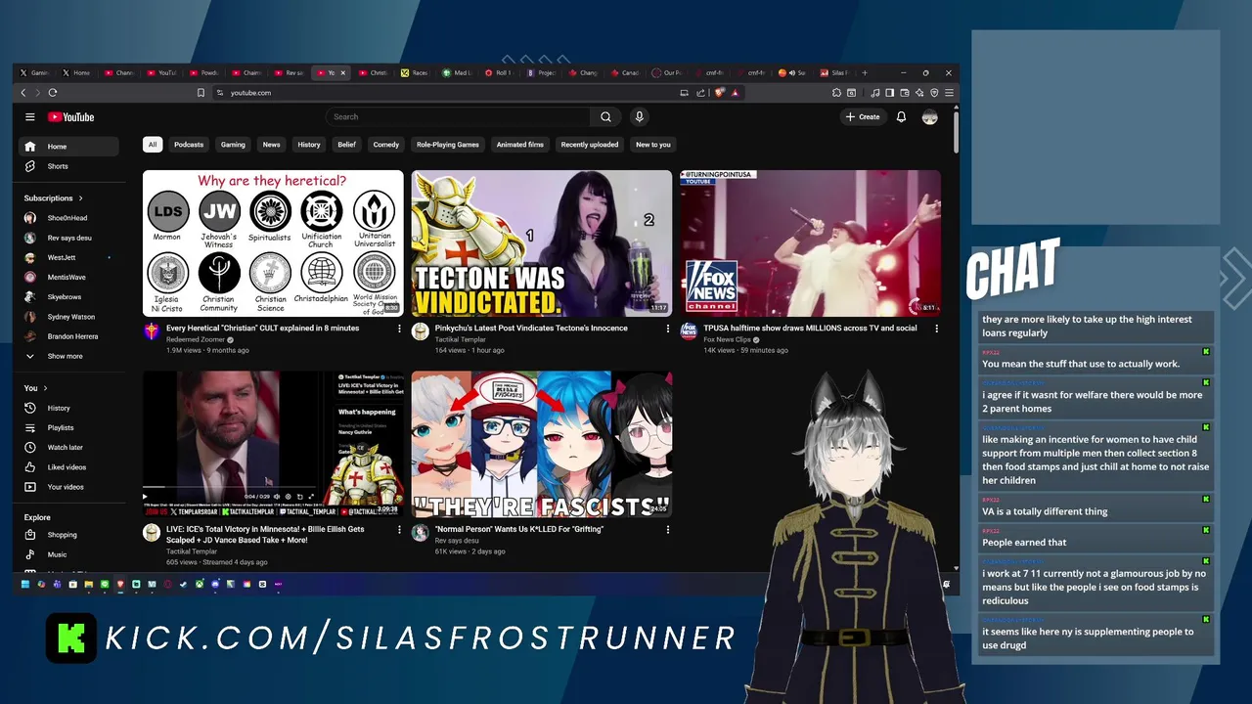Select the All filter chip
Viewport: 1252px width, 704px height.
[x=152, y=145]
